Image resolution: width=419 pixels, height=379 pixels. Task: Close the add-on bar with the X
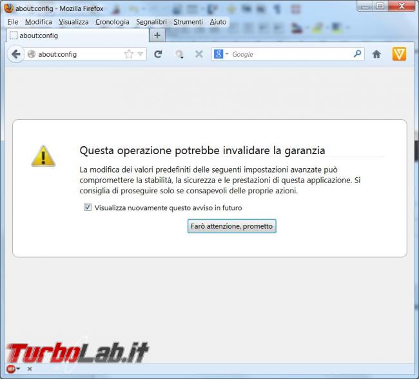[x=29, y=369]
